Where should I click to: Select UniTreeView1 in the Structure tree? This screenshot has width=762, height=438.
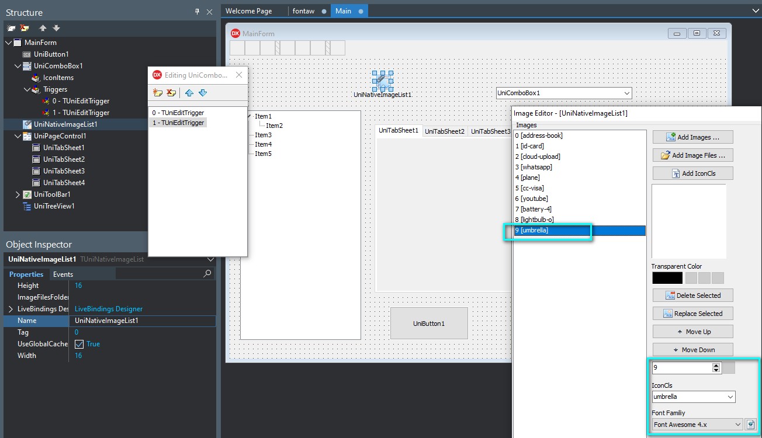click(54, 206)
